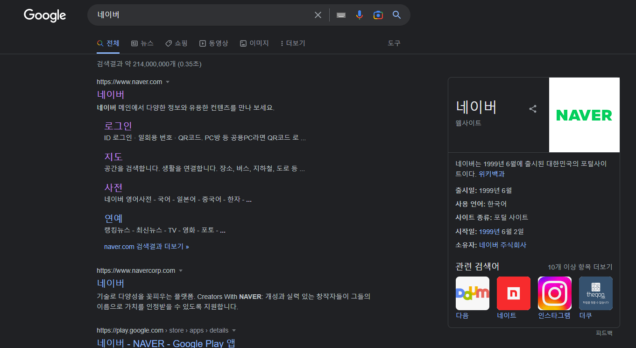Clear the search box with the X icon
This screenshot has height=348, width=636.
click(318, 15)
